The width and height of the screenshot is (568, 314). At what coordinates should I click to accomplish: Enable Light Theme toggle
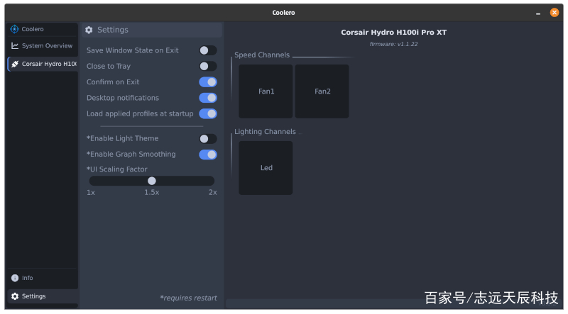208,138
